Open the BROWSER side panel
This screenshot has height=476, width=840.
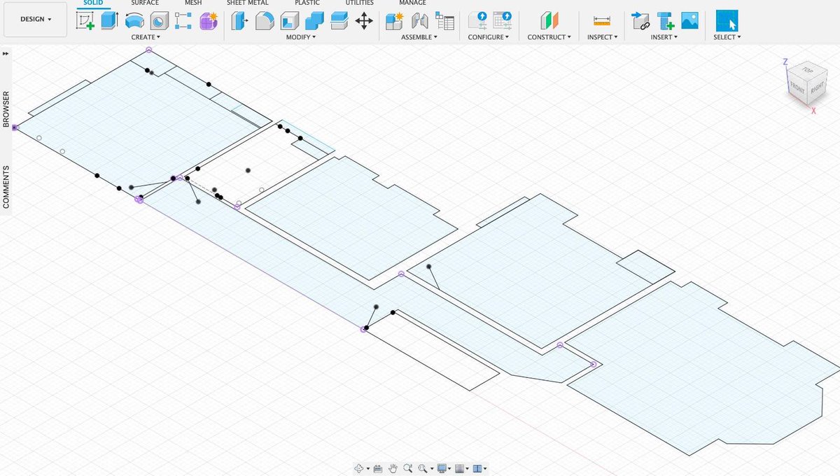click(6, 110)
